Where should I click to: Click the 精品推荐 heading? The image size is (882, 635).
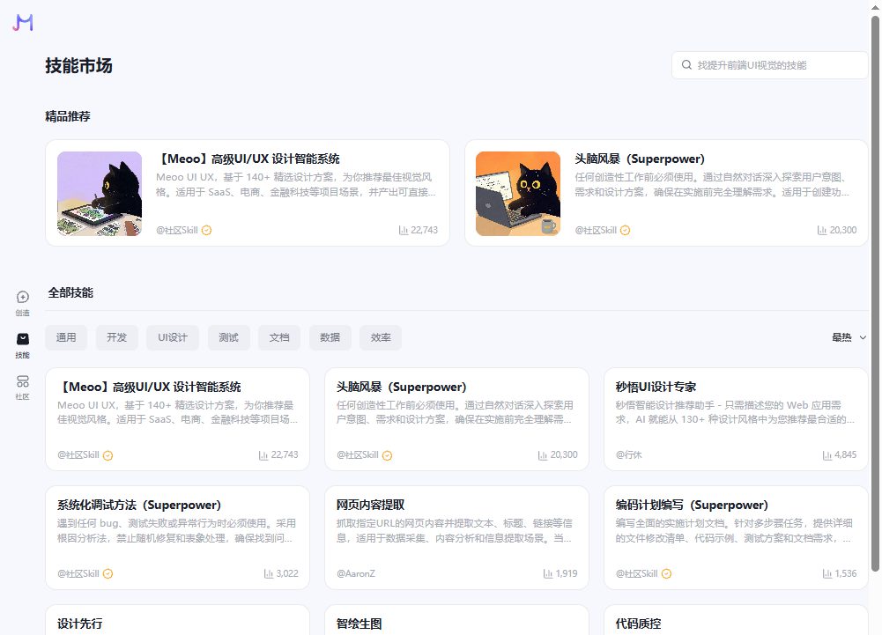(68, 116)
